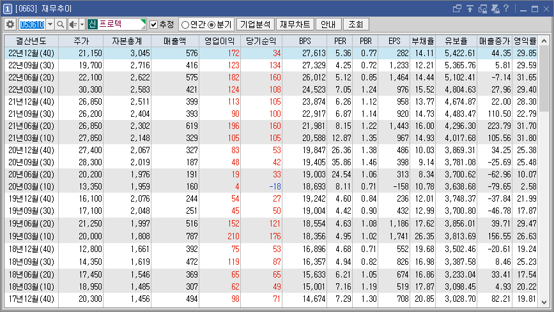The height and width of the screenshot is (312, 554).
Task: Select the 분기 radio button
Action: click(212, 25)
